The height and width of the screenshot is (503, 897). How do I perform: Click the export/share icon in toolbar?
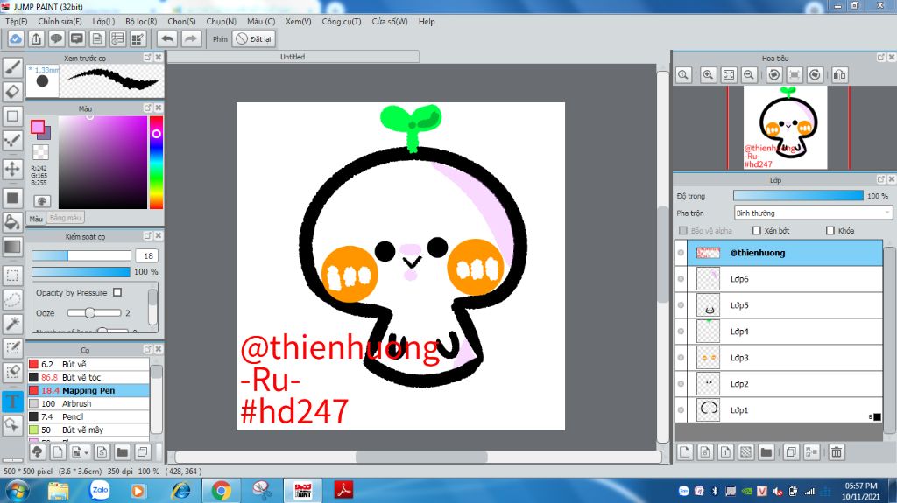(36, 38)
